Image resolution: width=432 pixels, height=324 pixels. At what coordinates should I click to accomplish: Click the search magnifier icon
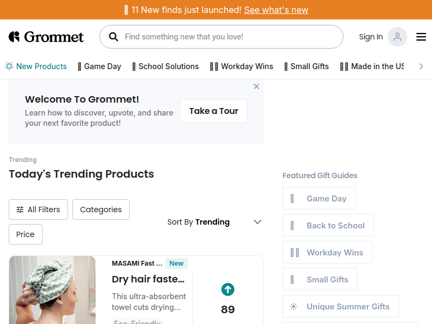tap(113, 37)
